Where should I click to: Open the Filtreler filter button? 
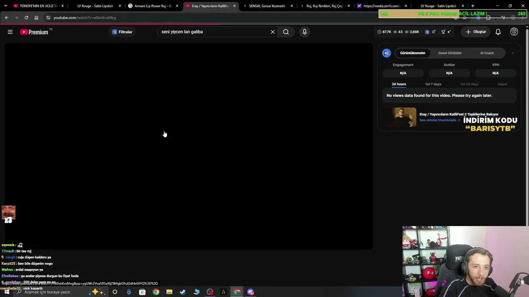pos(122,32)
